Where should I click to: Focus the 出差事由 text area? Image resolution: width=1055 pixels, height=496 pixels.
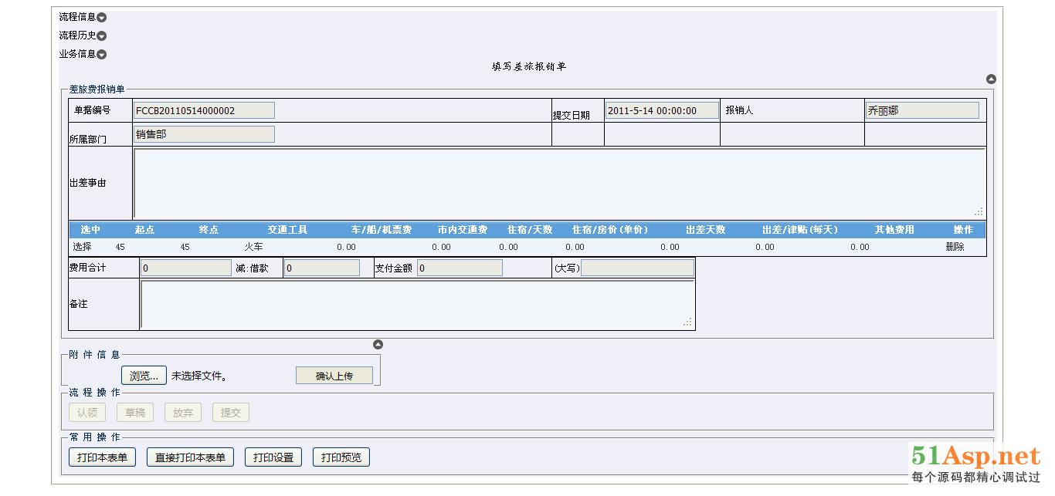pos(558,183)
